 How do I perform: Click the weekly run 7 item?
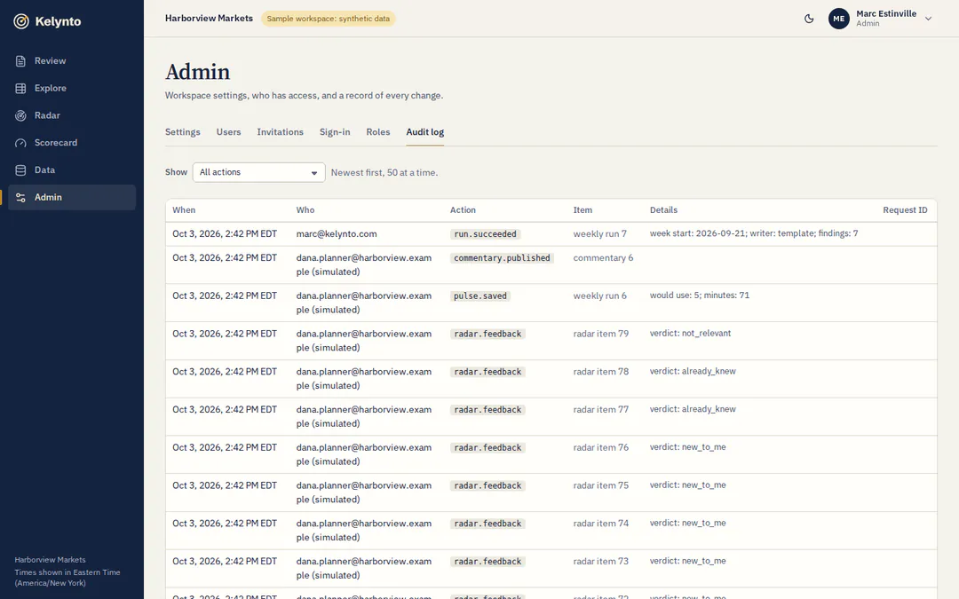(x=599, y=234)
